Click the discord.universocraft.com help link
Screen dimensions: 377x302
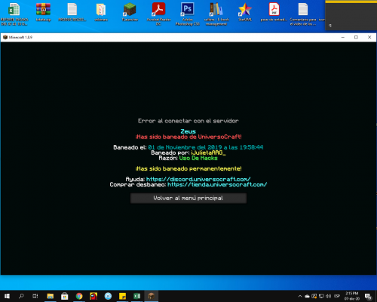tap(198, 179)
